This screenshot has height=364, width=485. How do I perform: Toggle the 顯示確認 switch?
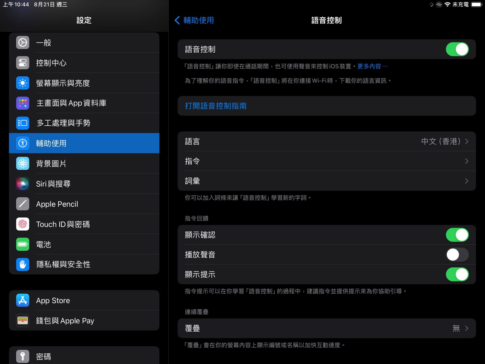pos(457,235)
